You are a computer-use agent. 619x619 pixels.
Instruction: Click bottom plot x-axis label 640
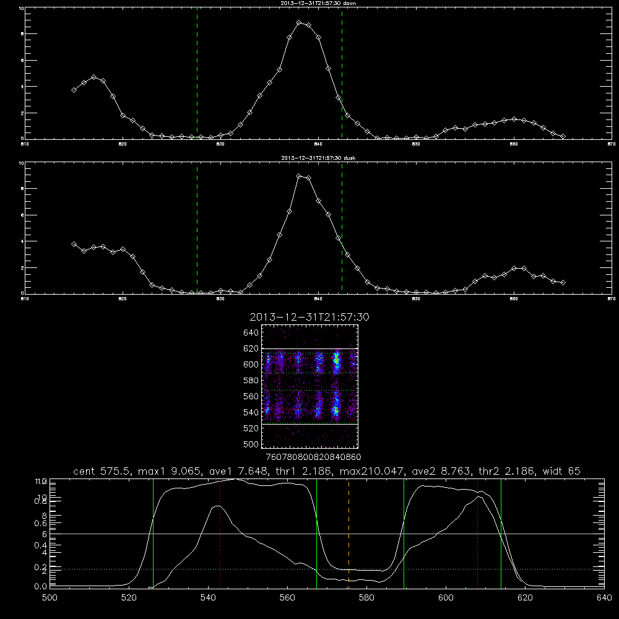(x=604, y=598)
